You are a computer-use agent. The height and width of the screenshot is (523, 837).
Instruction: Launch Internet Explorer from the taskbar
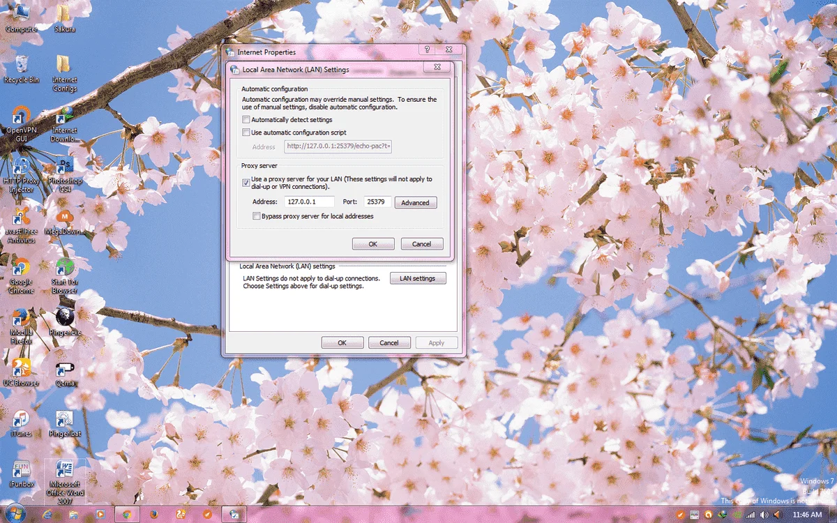coord(47,514)
